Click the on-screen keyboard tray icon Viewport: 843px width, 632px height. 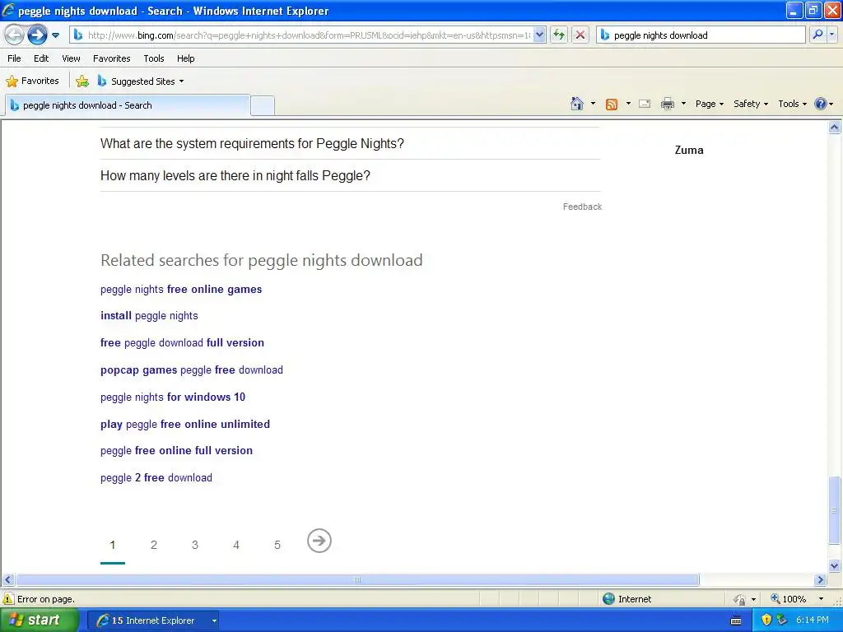(x=736, y=620)
